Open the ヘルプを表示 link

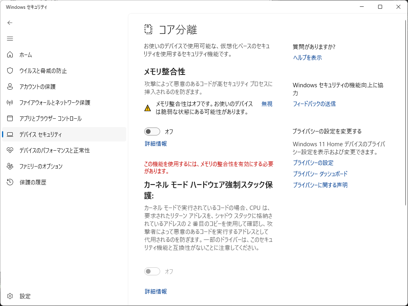point(307,58)
